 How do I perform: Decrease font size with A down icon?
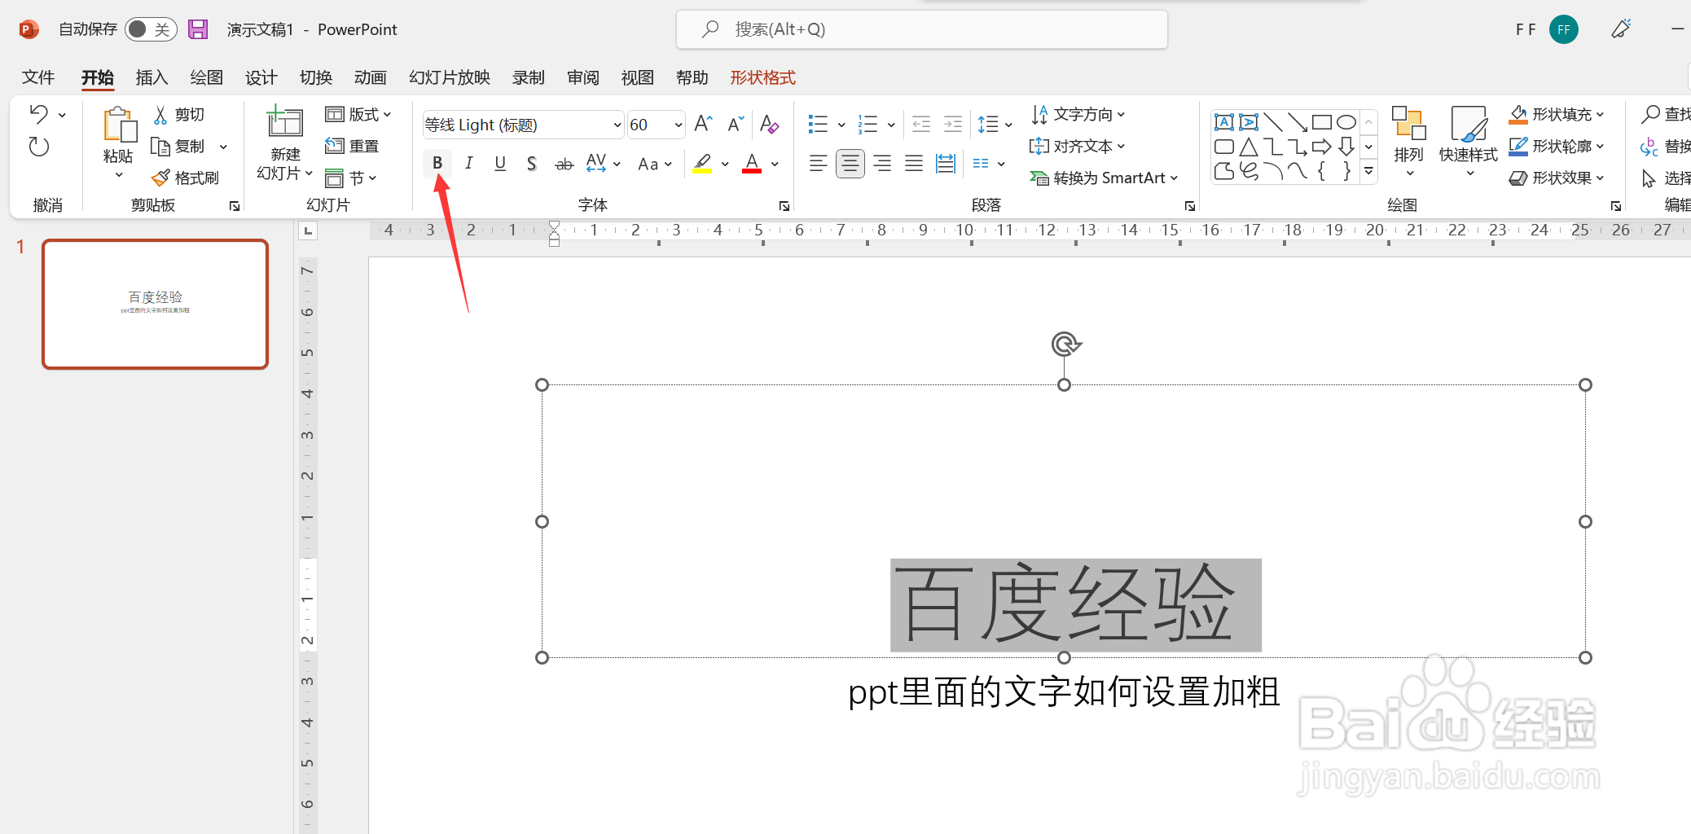tap(736, 125)
